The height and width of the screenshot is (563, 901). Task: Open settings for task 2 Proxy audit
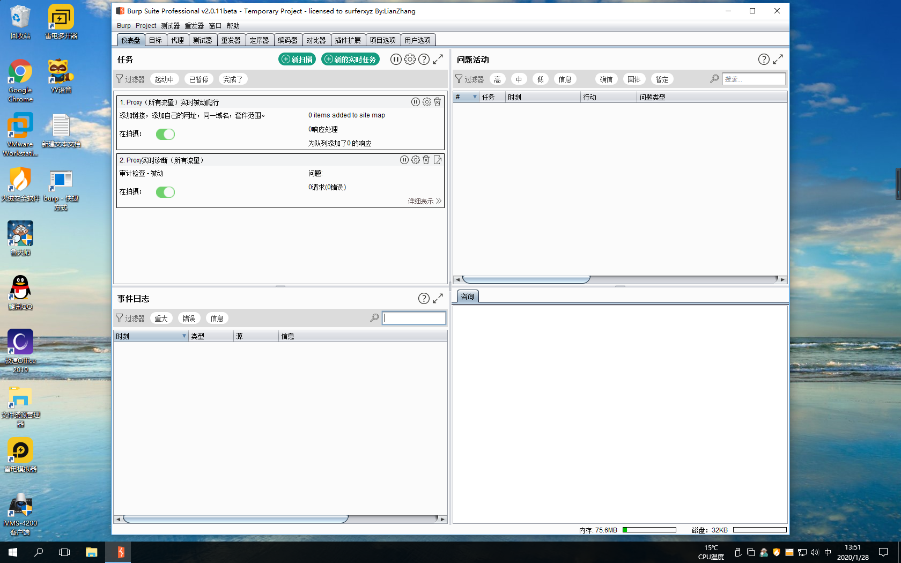point(416,160)
